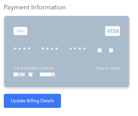
Task: Click the Payment Information heading
Action: pyautogui.click(x=35, y=7)
